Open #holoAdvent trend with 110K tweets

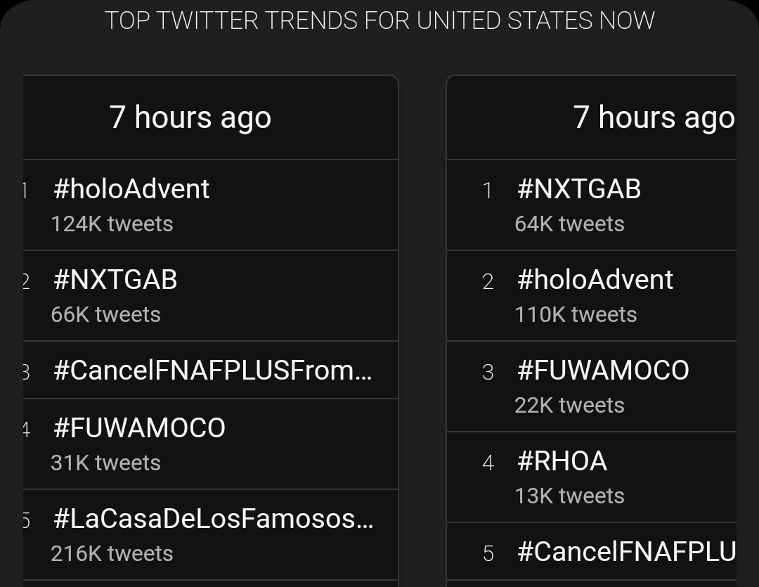[595, 280]
